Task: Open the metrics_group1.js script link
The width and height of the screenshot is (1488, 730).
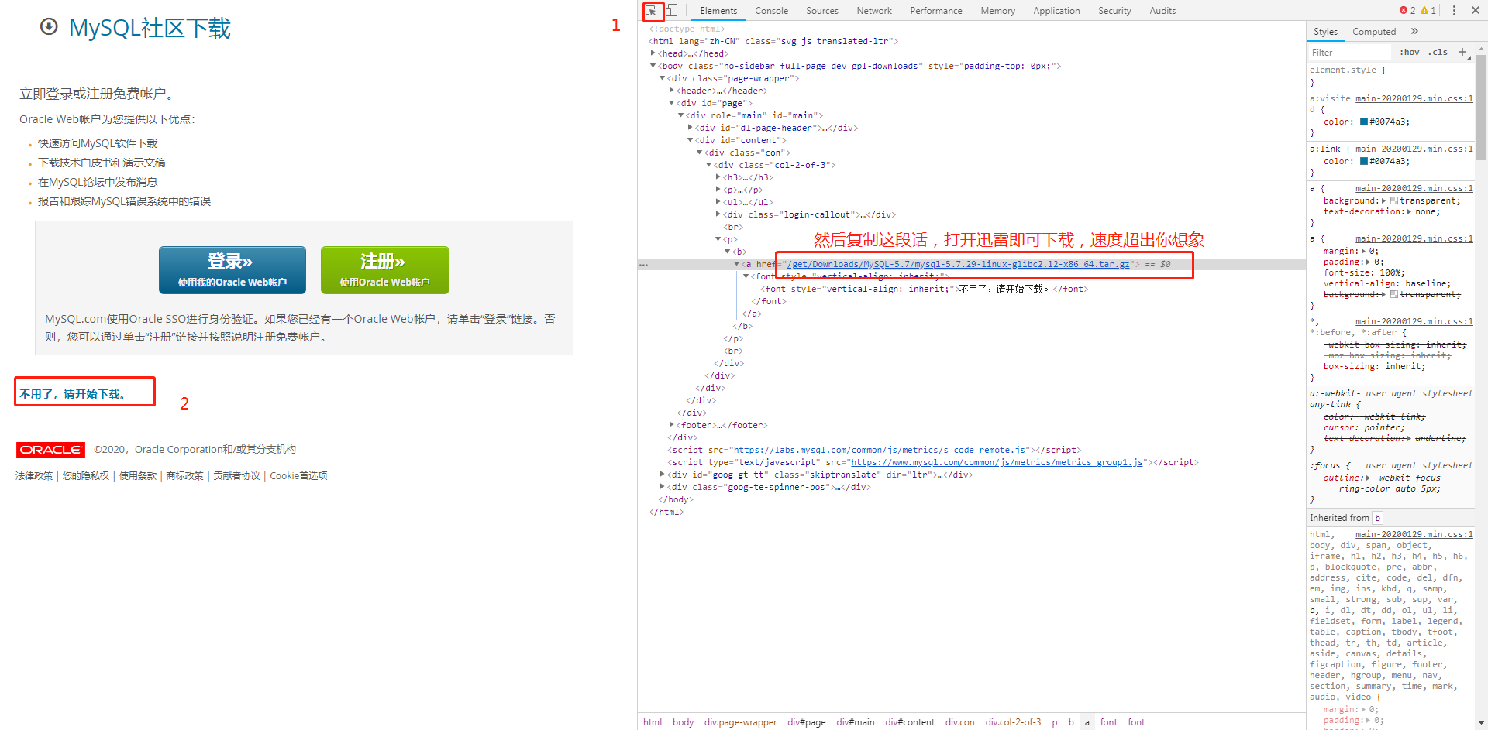Action: pos(997,462)
